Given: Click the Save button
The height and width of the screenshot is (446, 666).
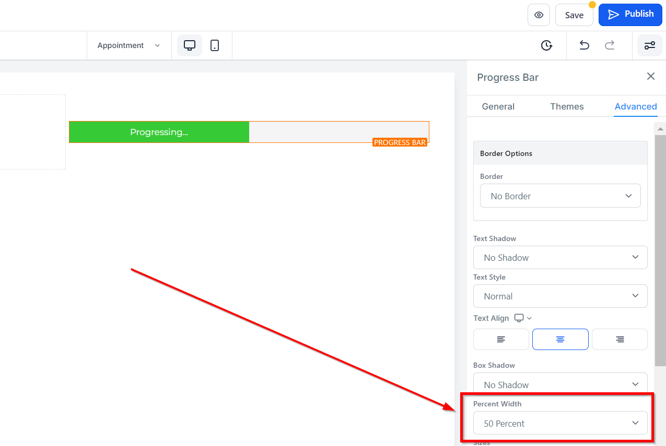Looking at the screenshot, I should point(574,15).
